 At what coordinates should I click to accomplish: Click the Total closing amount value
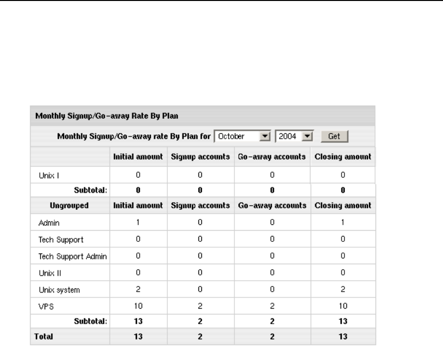(x=343, y=335)
